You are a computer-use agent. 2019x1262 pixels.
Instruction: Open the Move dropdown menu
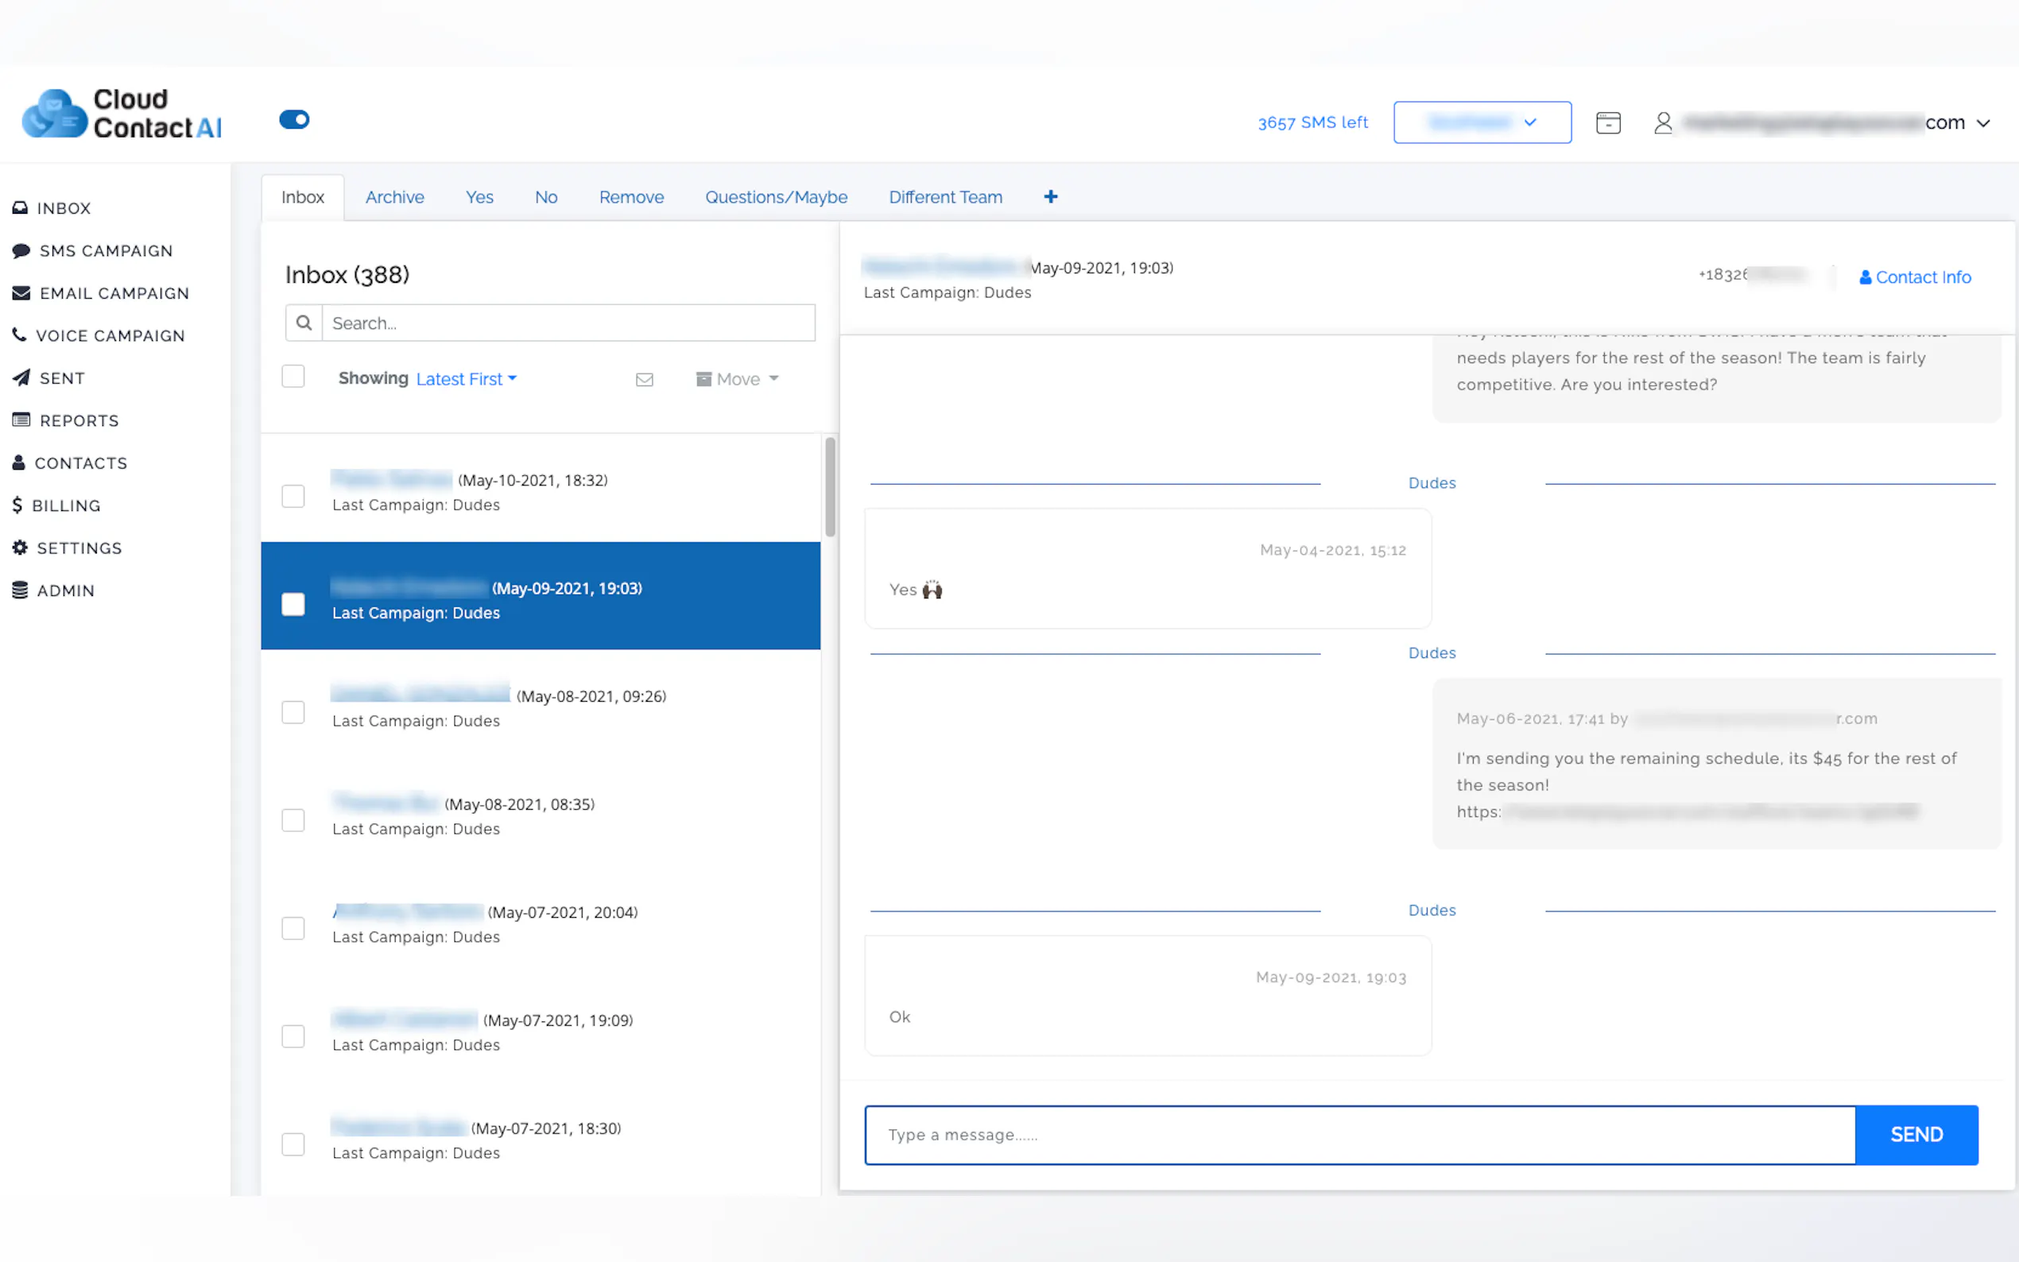pos(738,379)
